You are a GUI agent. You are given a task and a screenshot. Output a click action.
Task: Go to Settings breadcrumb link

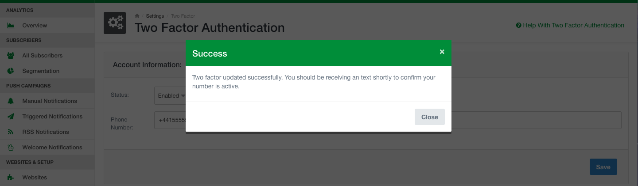(155, 16)
